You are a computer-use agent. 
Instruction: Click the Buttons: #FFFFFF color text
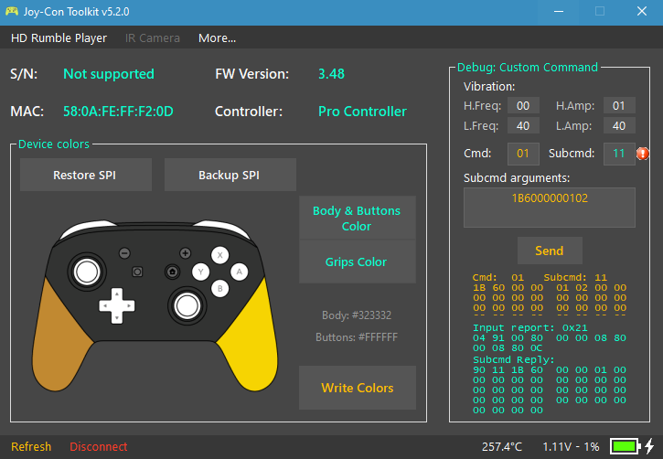pos(357,337)
